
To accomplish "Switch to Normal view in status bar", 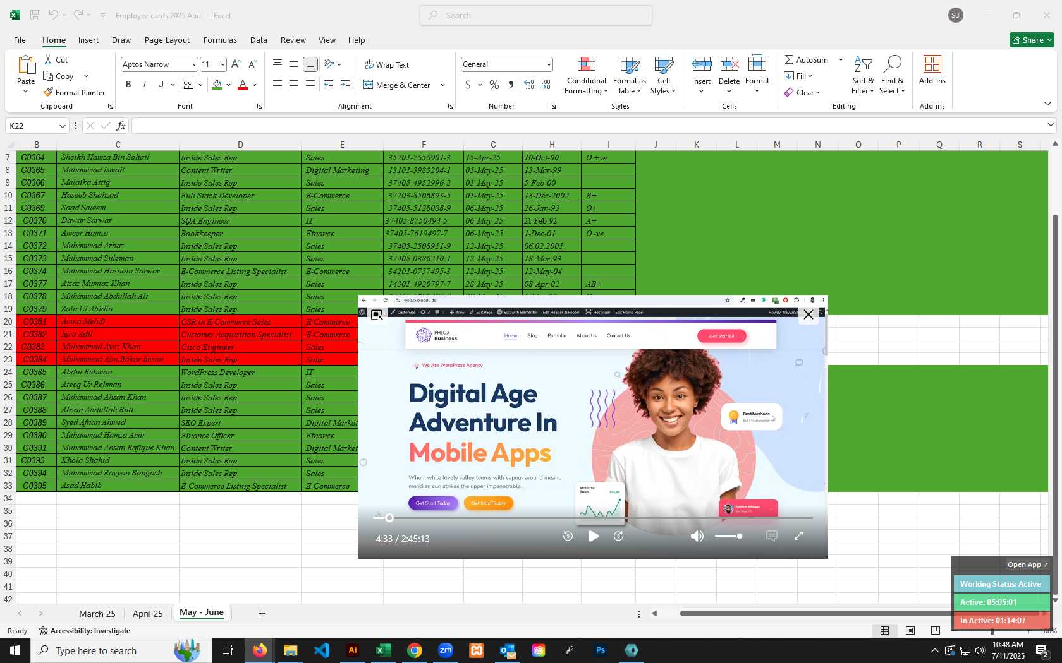I will [885, 630].
